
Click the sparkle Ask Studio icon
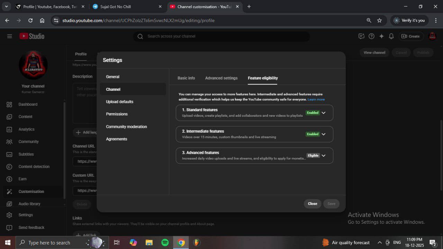click(x=381, y=36)
